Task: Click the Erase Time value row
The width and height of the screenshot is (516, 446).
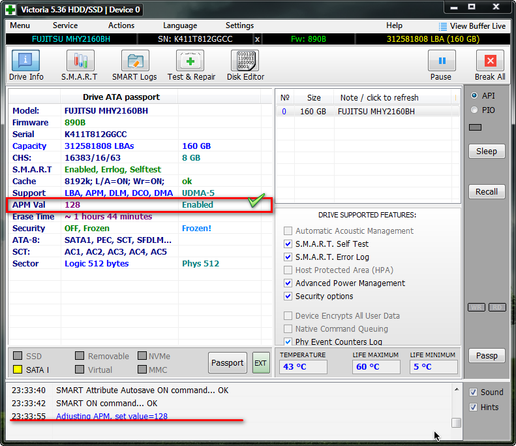Action: 108,216
